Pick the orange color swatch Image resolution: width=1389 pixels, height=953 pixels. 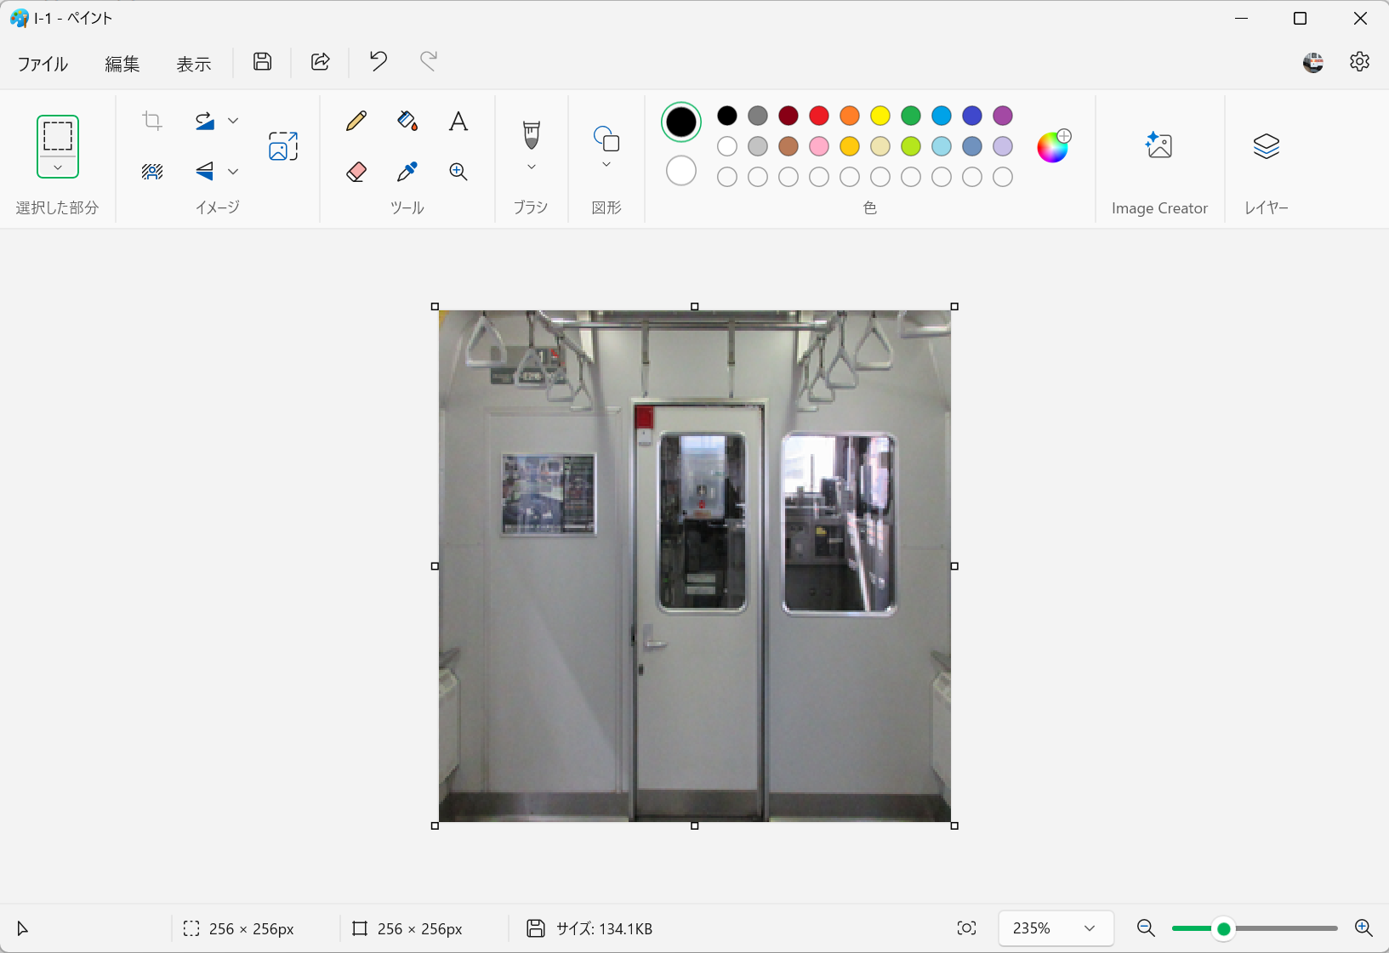click(850, 116)
